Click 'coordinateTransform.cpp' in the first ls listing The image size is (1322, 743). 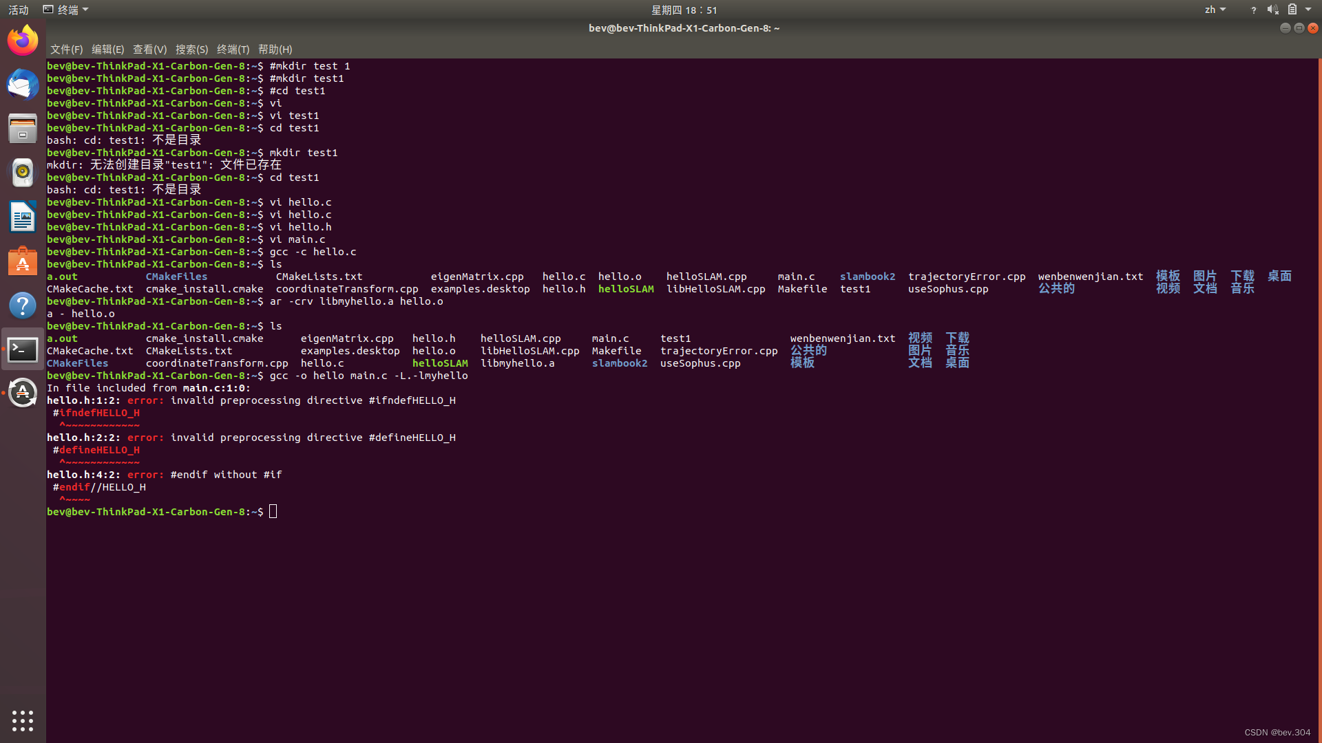[x=347, y=289]
